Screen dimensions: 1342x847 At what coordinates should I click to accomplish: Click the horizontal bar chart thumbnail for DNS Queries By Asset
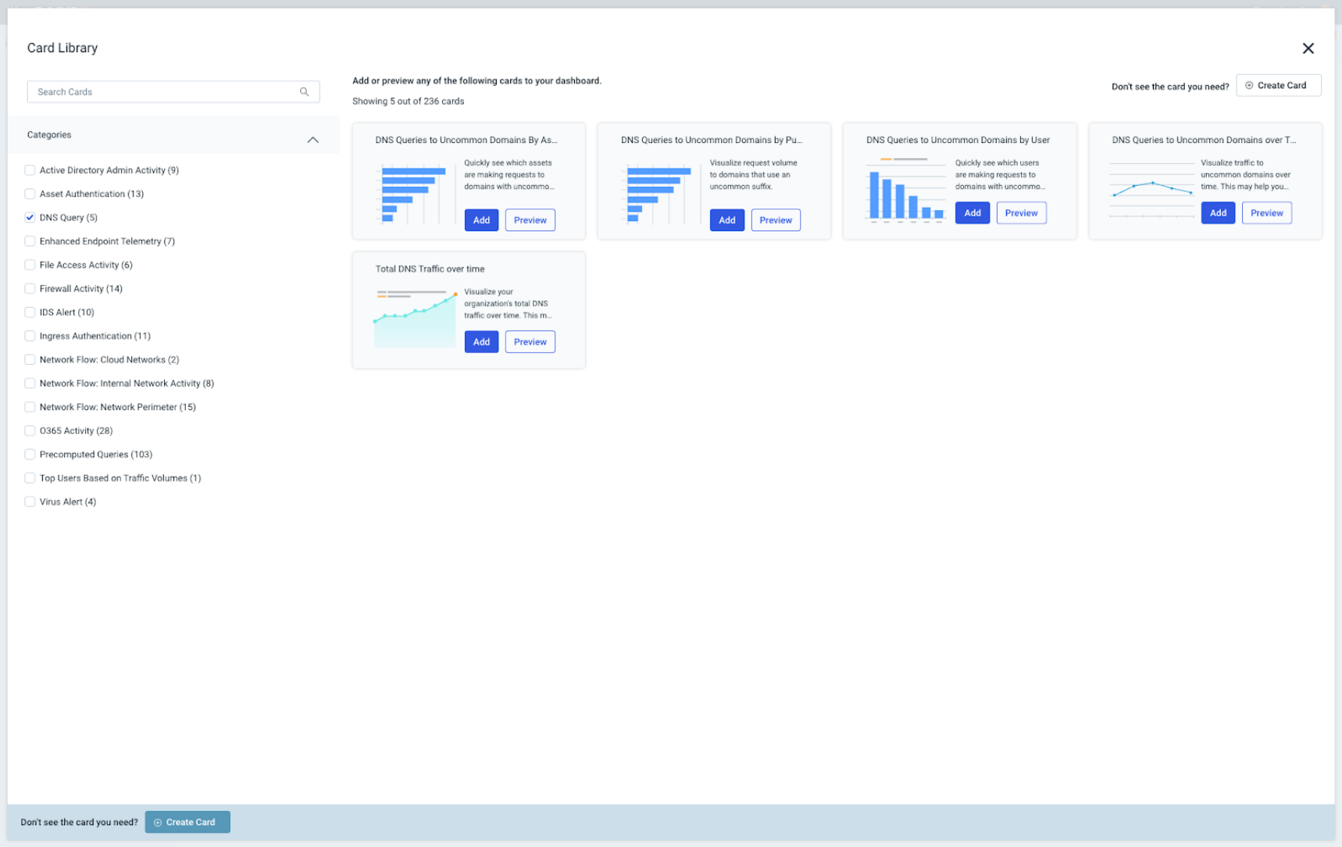pos(413,194)
